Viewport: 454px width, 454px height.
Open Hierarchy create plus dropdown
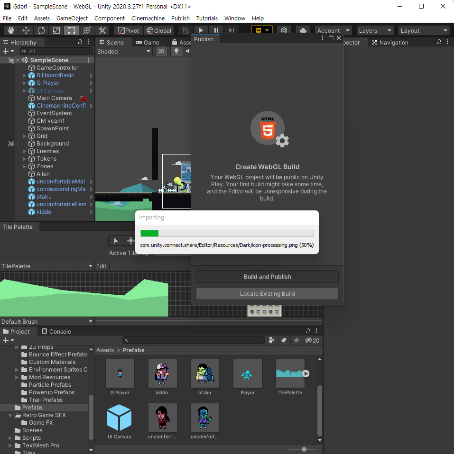pyautogui.click(x=8, y=51)
